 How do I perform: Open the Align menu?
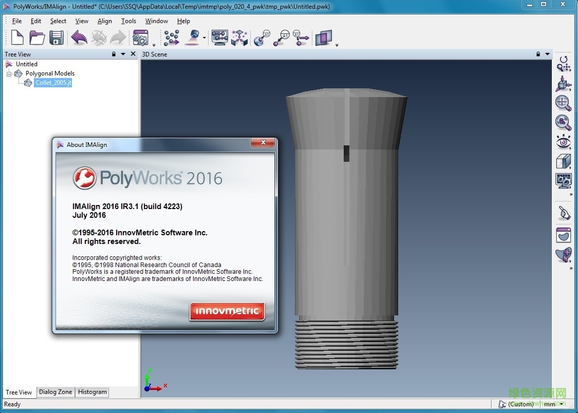click(104, 21)
